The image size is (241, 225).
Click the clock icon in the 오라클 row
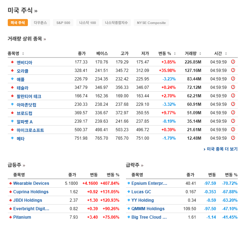click(233, 70)
